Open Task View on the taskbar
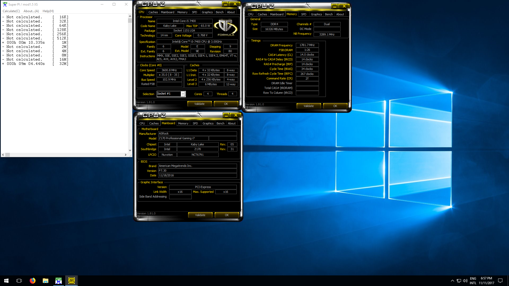The width and height of the screenshot is (509, 286). click(19, 281)
